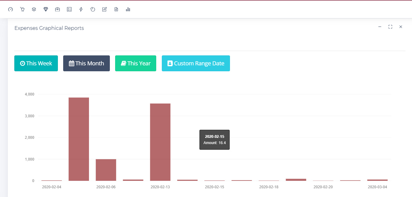Click the calculator icon in toolbar
The height and width of the screenshot is (197, 412).
pyautogui.click(x=69, y=9)
